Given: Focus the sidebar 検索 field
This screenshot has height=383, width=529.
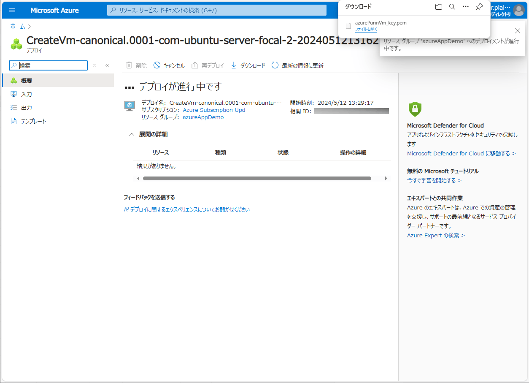Looking at the screenshot, I should point(49,65).
